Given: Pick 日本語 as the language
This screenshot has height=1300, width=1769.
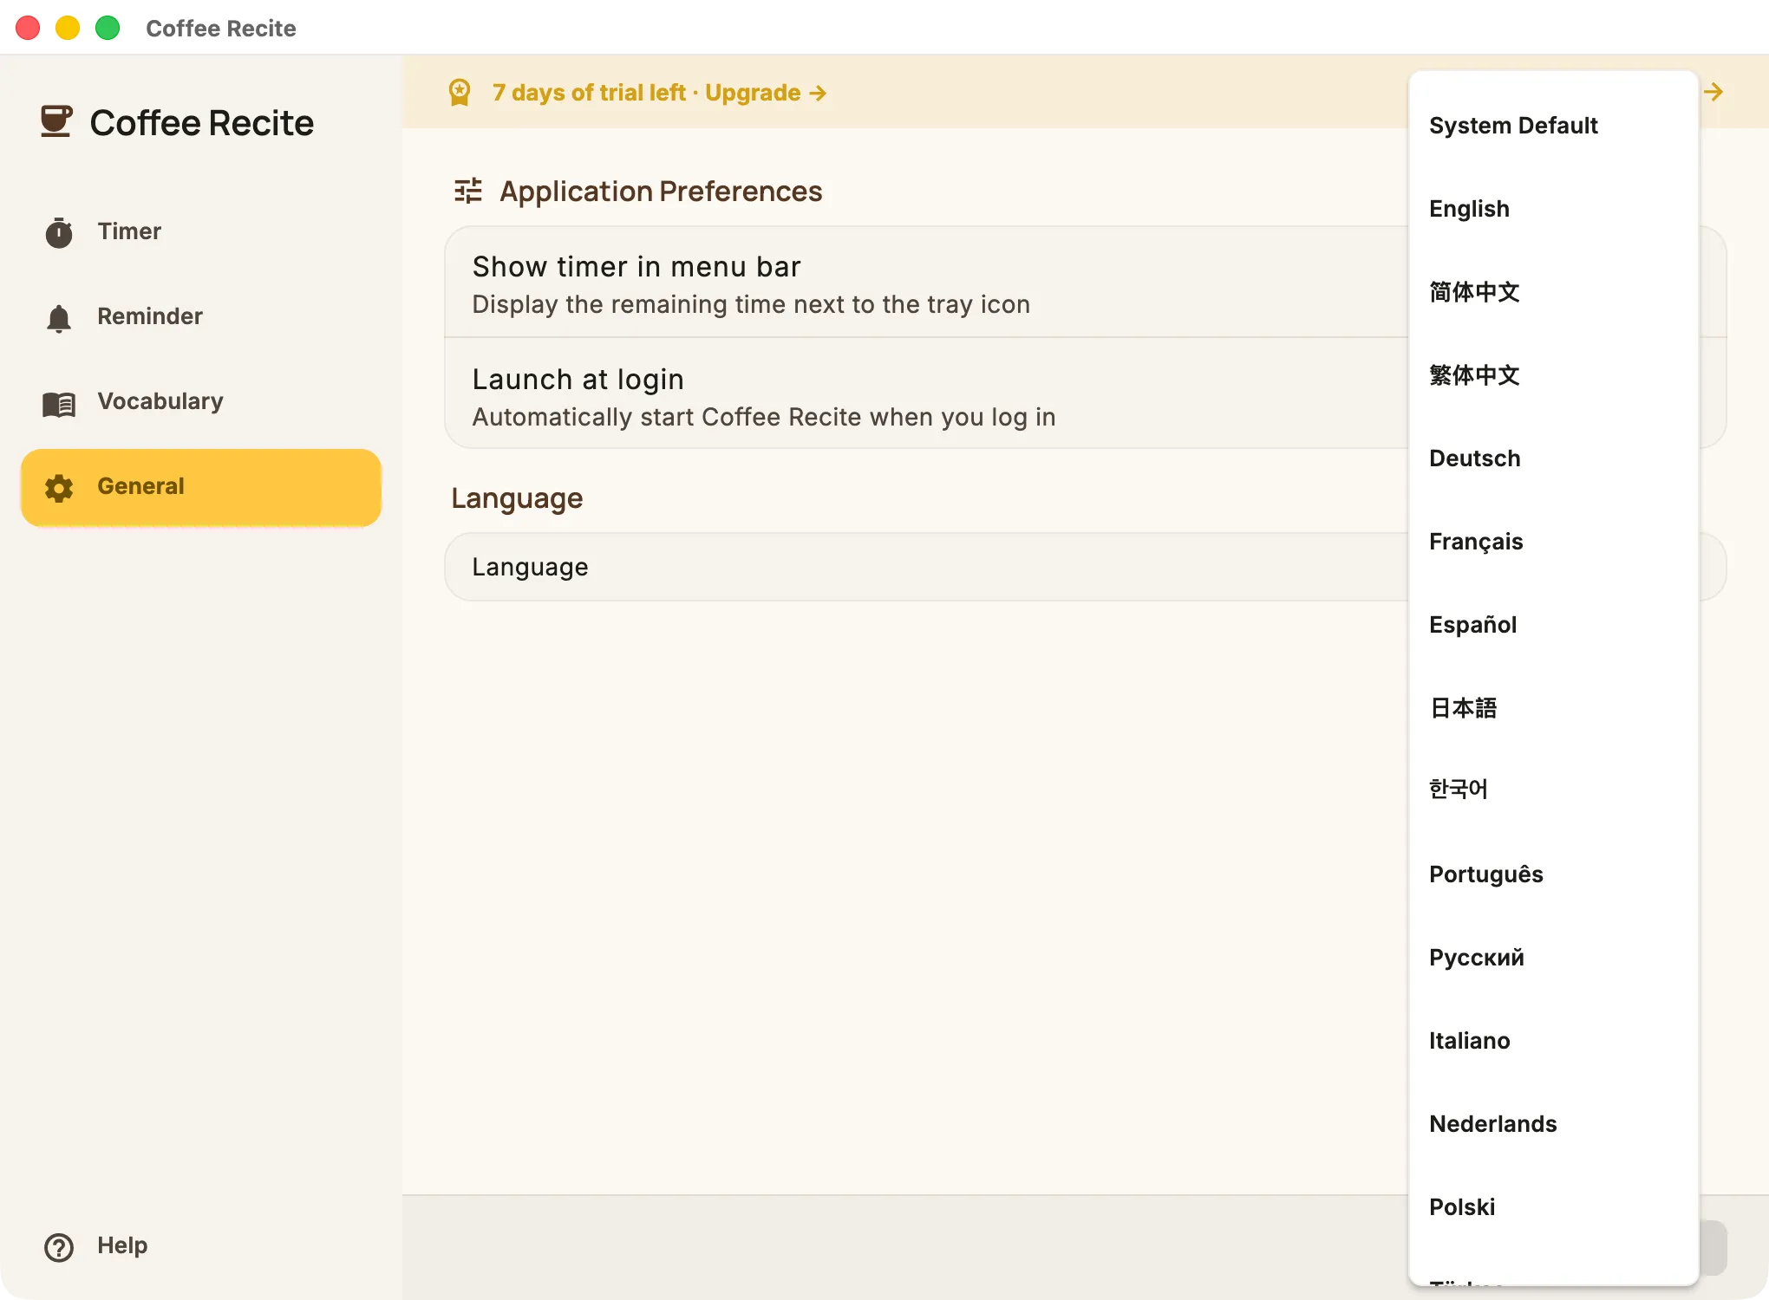Looking at the screenshot, I should 1553,708.
